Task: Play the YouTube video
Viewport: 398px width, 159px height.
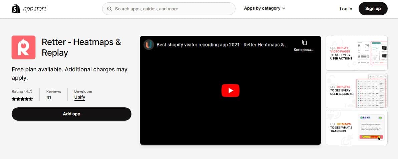Action: click(x=230, y=91)
